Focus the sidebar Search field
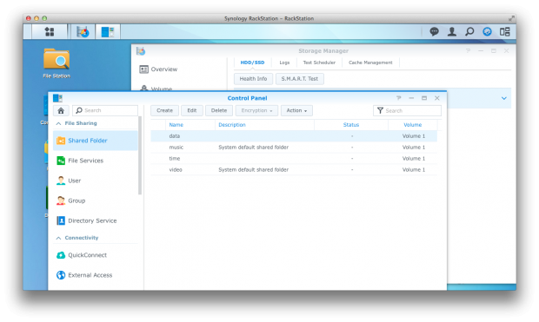Viewport: 539px width, 322px height. coord(105,110)
